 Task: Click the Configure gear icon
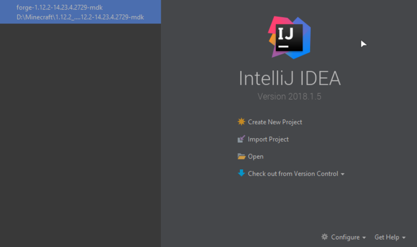pos(325,237)
